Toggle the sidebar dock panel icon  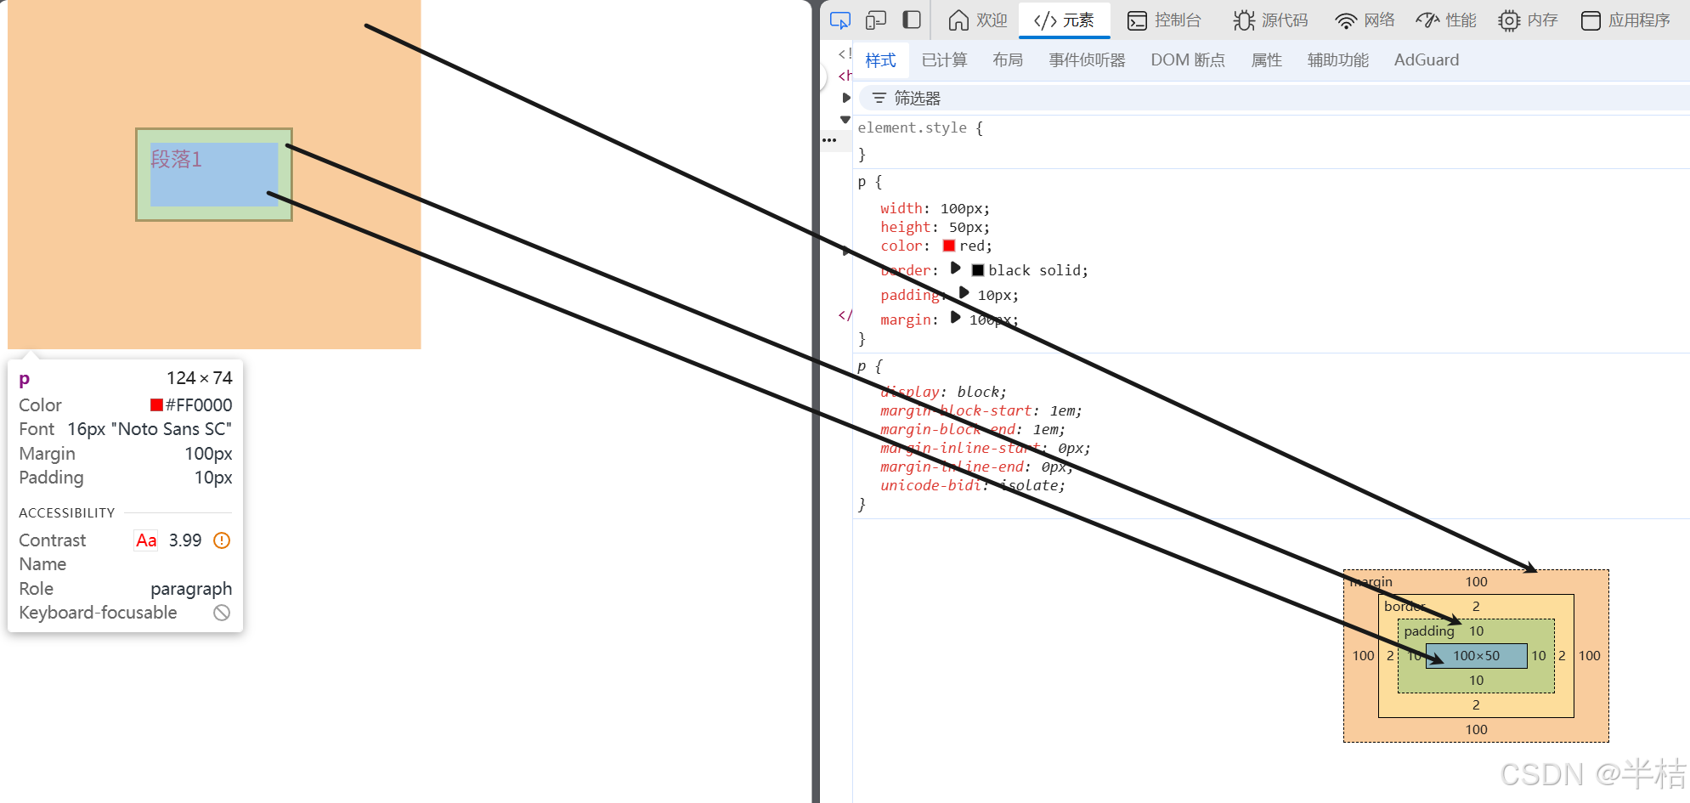912,20
